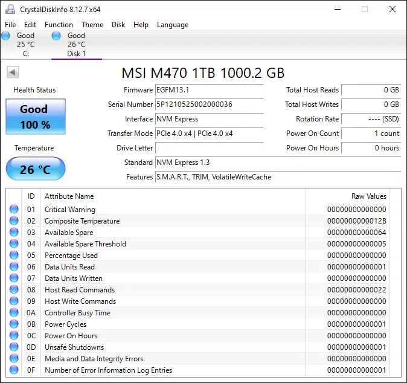Click status orb for Percentage Used
Viewport: 407px width, 383px height.
[x=14, y=255]
